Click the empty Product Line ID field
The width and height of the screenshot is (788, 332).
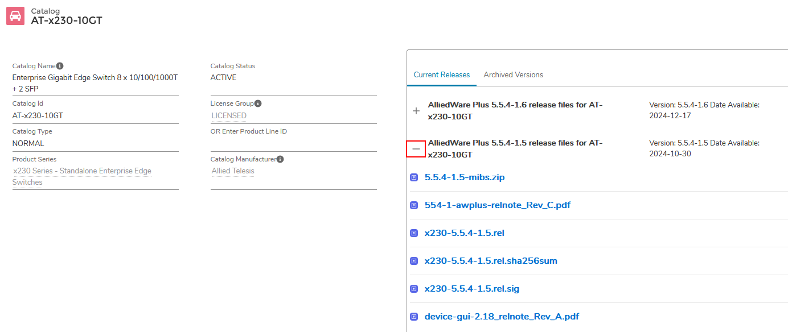pos(294,144)
